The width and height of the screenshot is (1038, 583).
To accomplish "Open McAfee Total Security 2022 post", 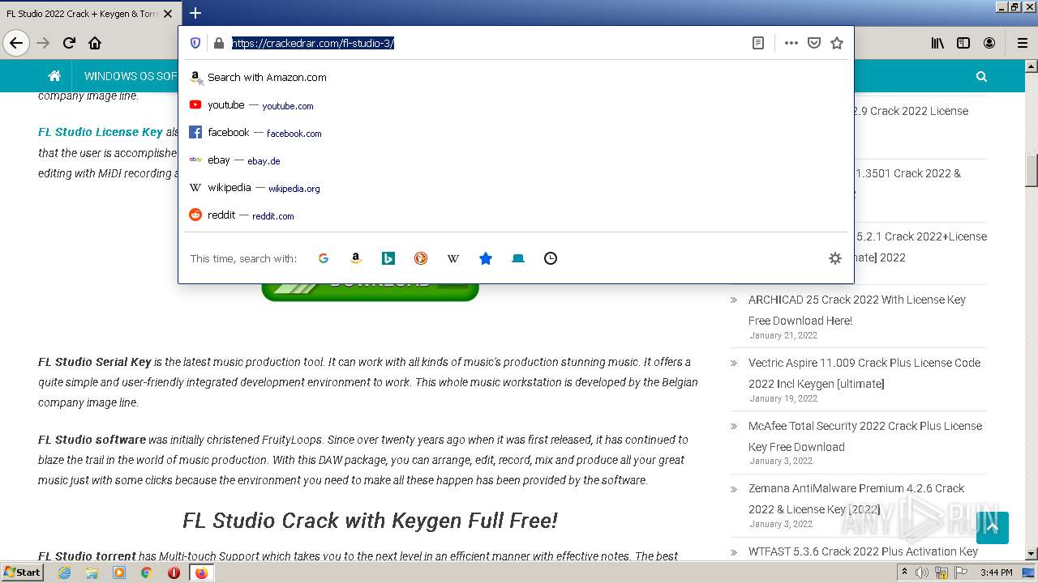I will coord(865,436).
